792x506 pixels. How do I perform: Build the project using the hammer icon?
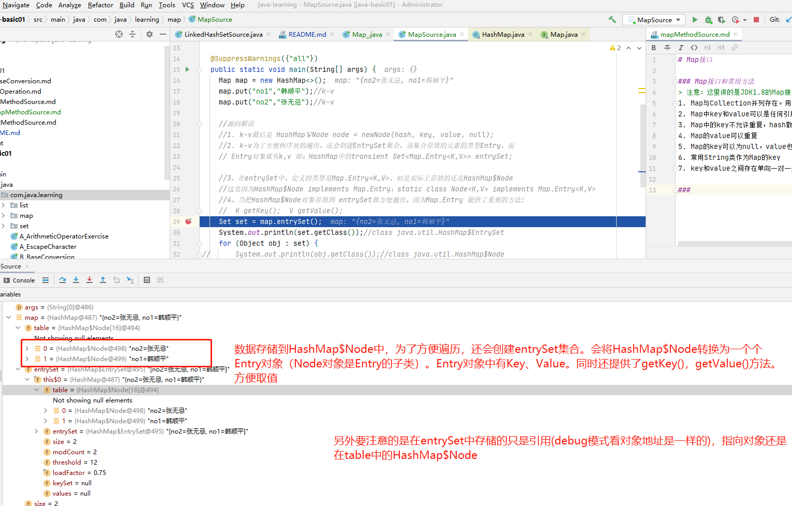[611, 19]
